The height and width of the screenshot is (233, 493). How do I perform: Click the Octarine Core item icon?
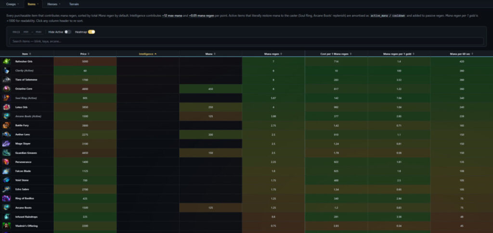[6, 89]
